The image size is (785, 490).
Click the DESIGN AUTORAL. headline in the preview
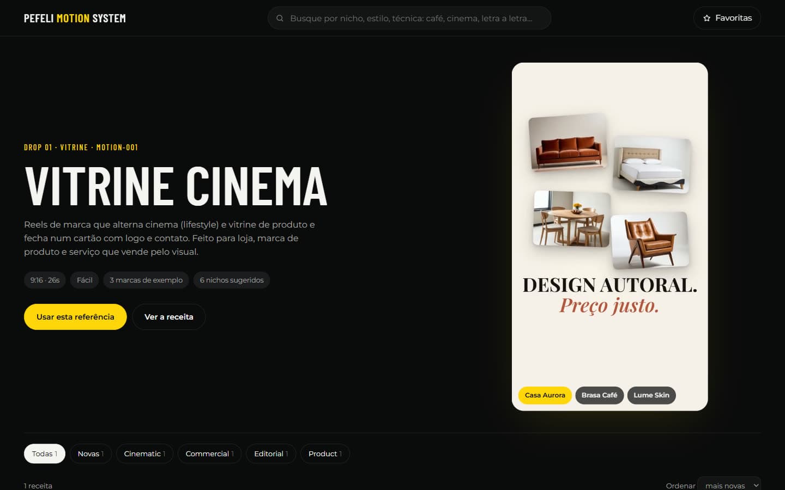tap(609, 285)
